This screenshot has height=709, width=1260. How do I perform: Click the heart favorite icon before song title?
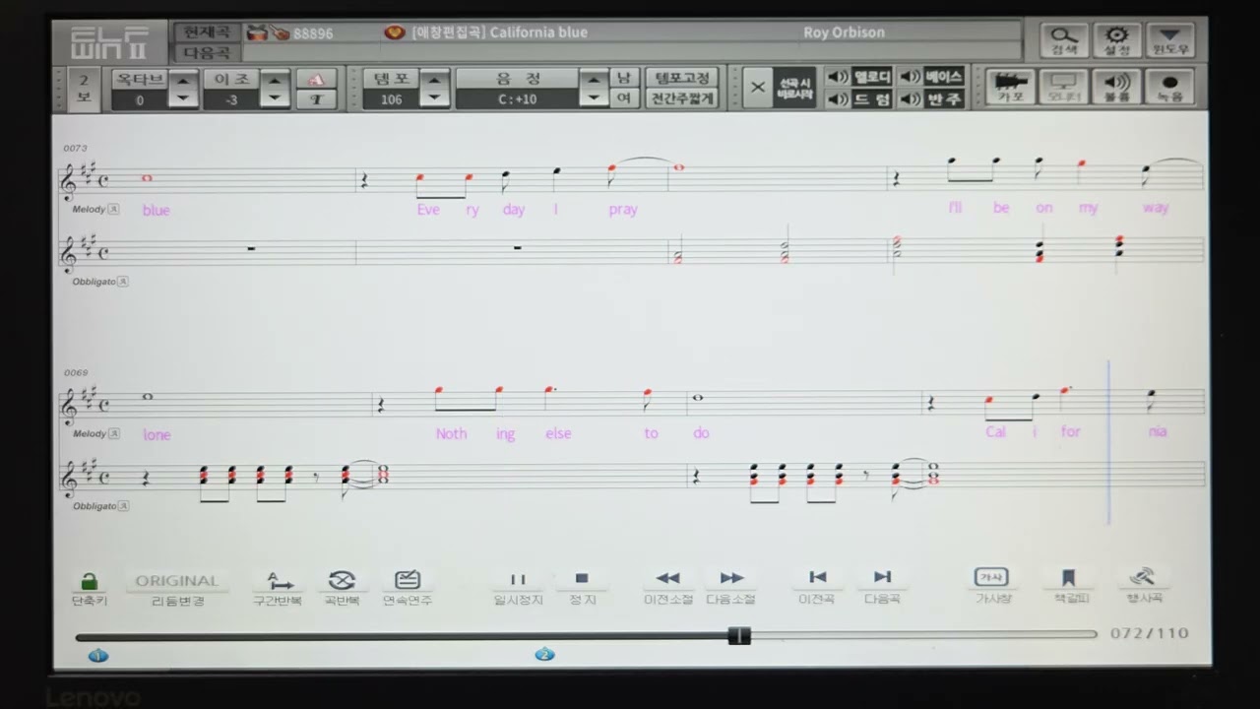(x=395, y=32)
